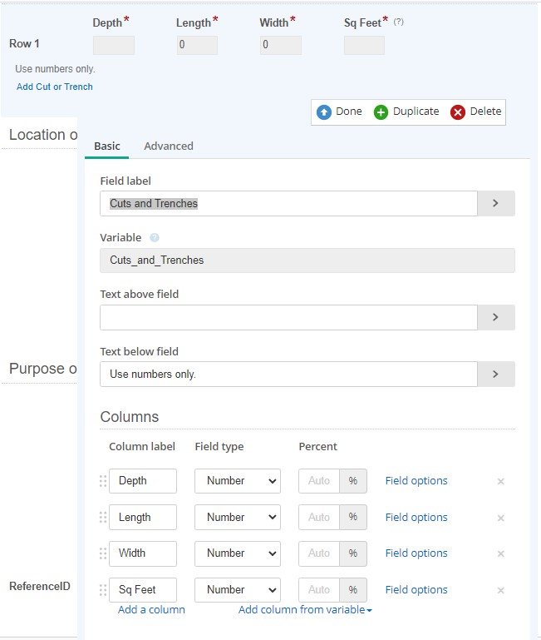Switch to the Advanced tab
This screenshot has height=640, width=541.
169,146
